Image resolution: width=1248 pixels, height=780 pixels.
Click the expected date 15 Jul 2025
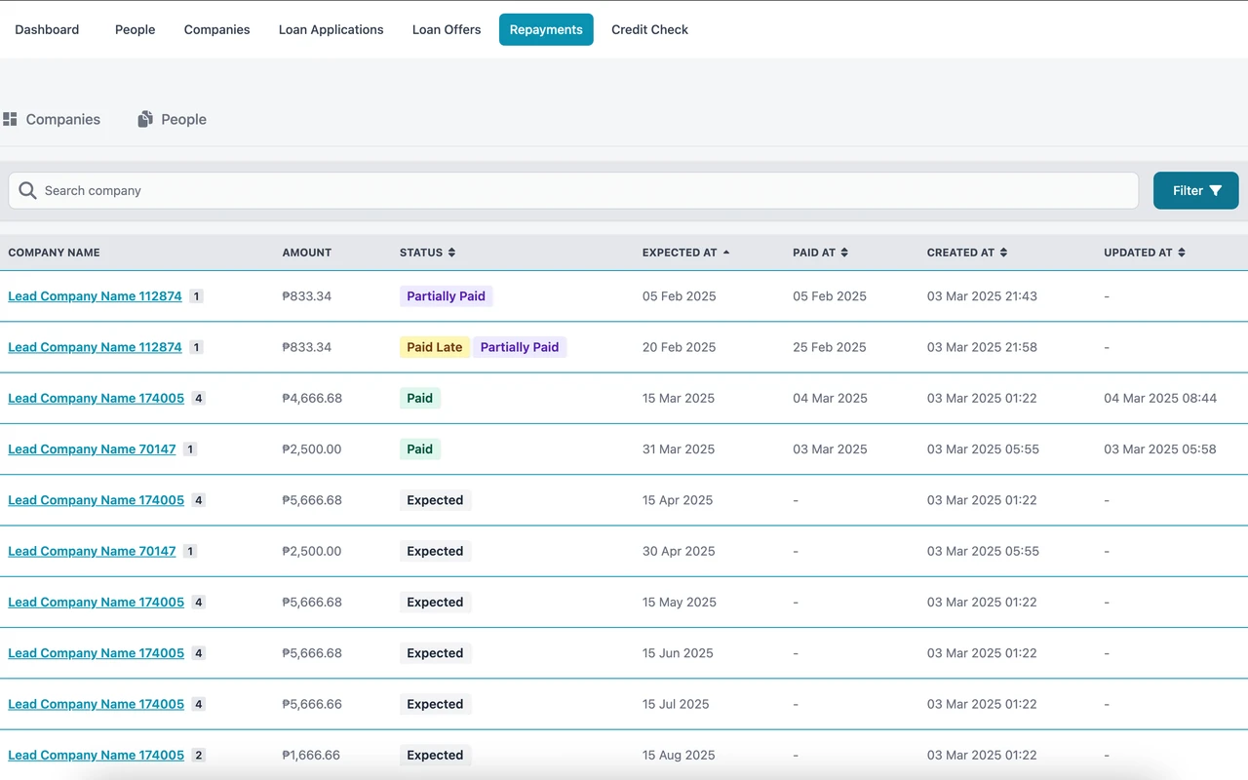pyautogui.click(x=676, y=704)
